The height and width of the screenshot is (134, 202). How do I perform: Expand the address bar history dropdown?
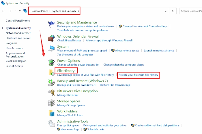click(166, 11)
